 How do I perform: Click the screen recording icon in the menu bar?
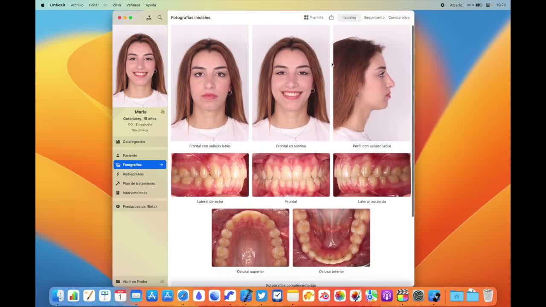[x=442, y=5]
